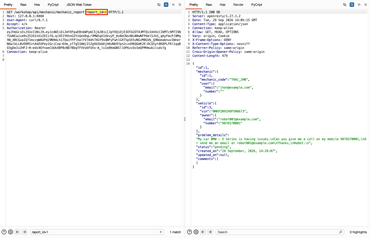Open request Hex tab
The width and height of the screenshot is (370, 238).
click(x=37, y=4)
